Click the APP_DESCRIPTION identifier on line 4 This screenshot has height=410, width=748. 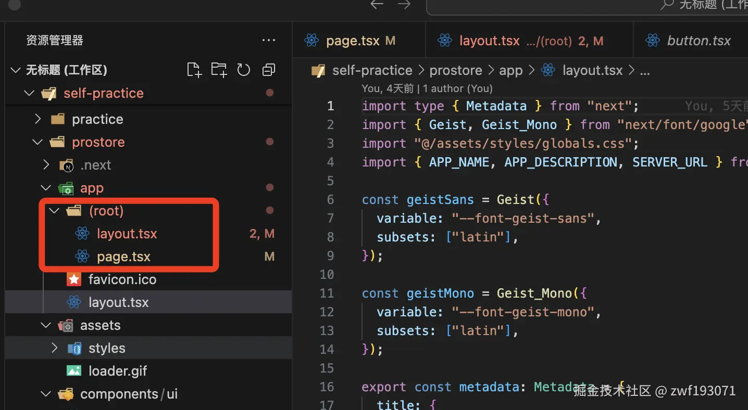coord(560,162)
